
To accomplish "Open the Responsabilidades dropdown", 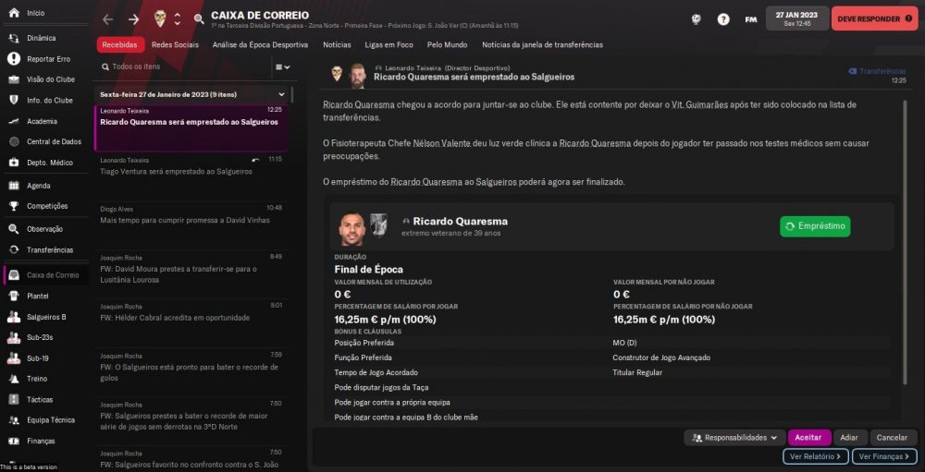I will tap(735, 438).
